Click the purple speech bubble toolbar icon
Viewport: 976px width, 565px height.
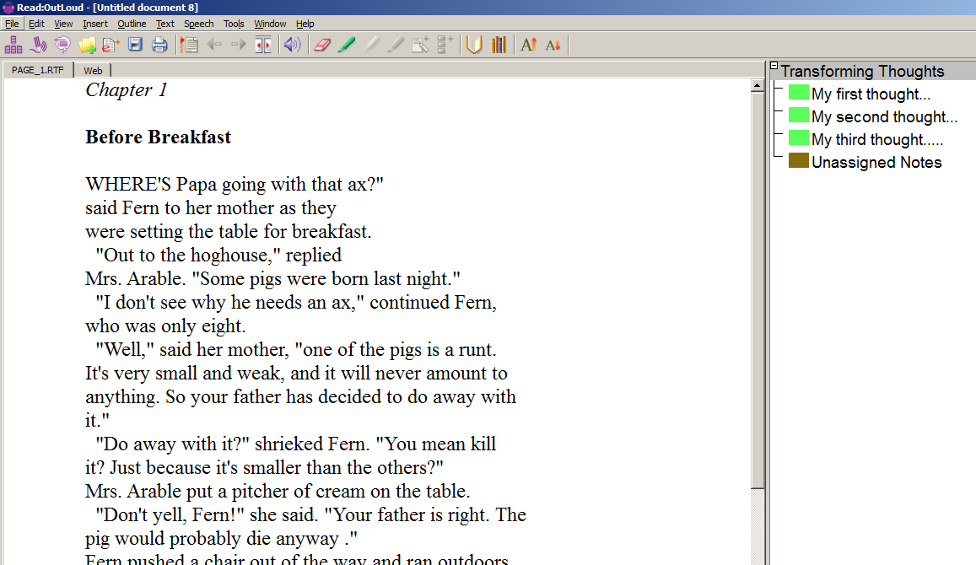[62, 45]
